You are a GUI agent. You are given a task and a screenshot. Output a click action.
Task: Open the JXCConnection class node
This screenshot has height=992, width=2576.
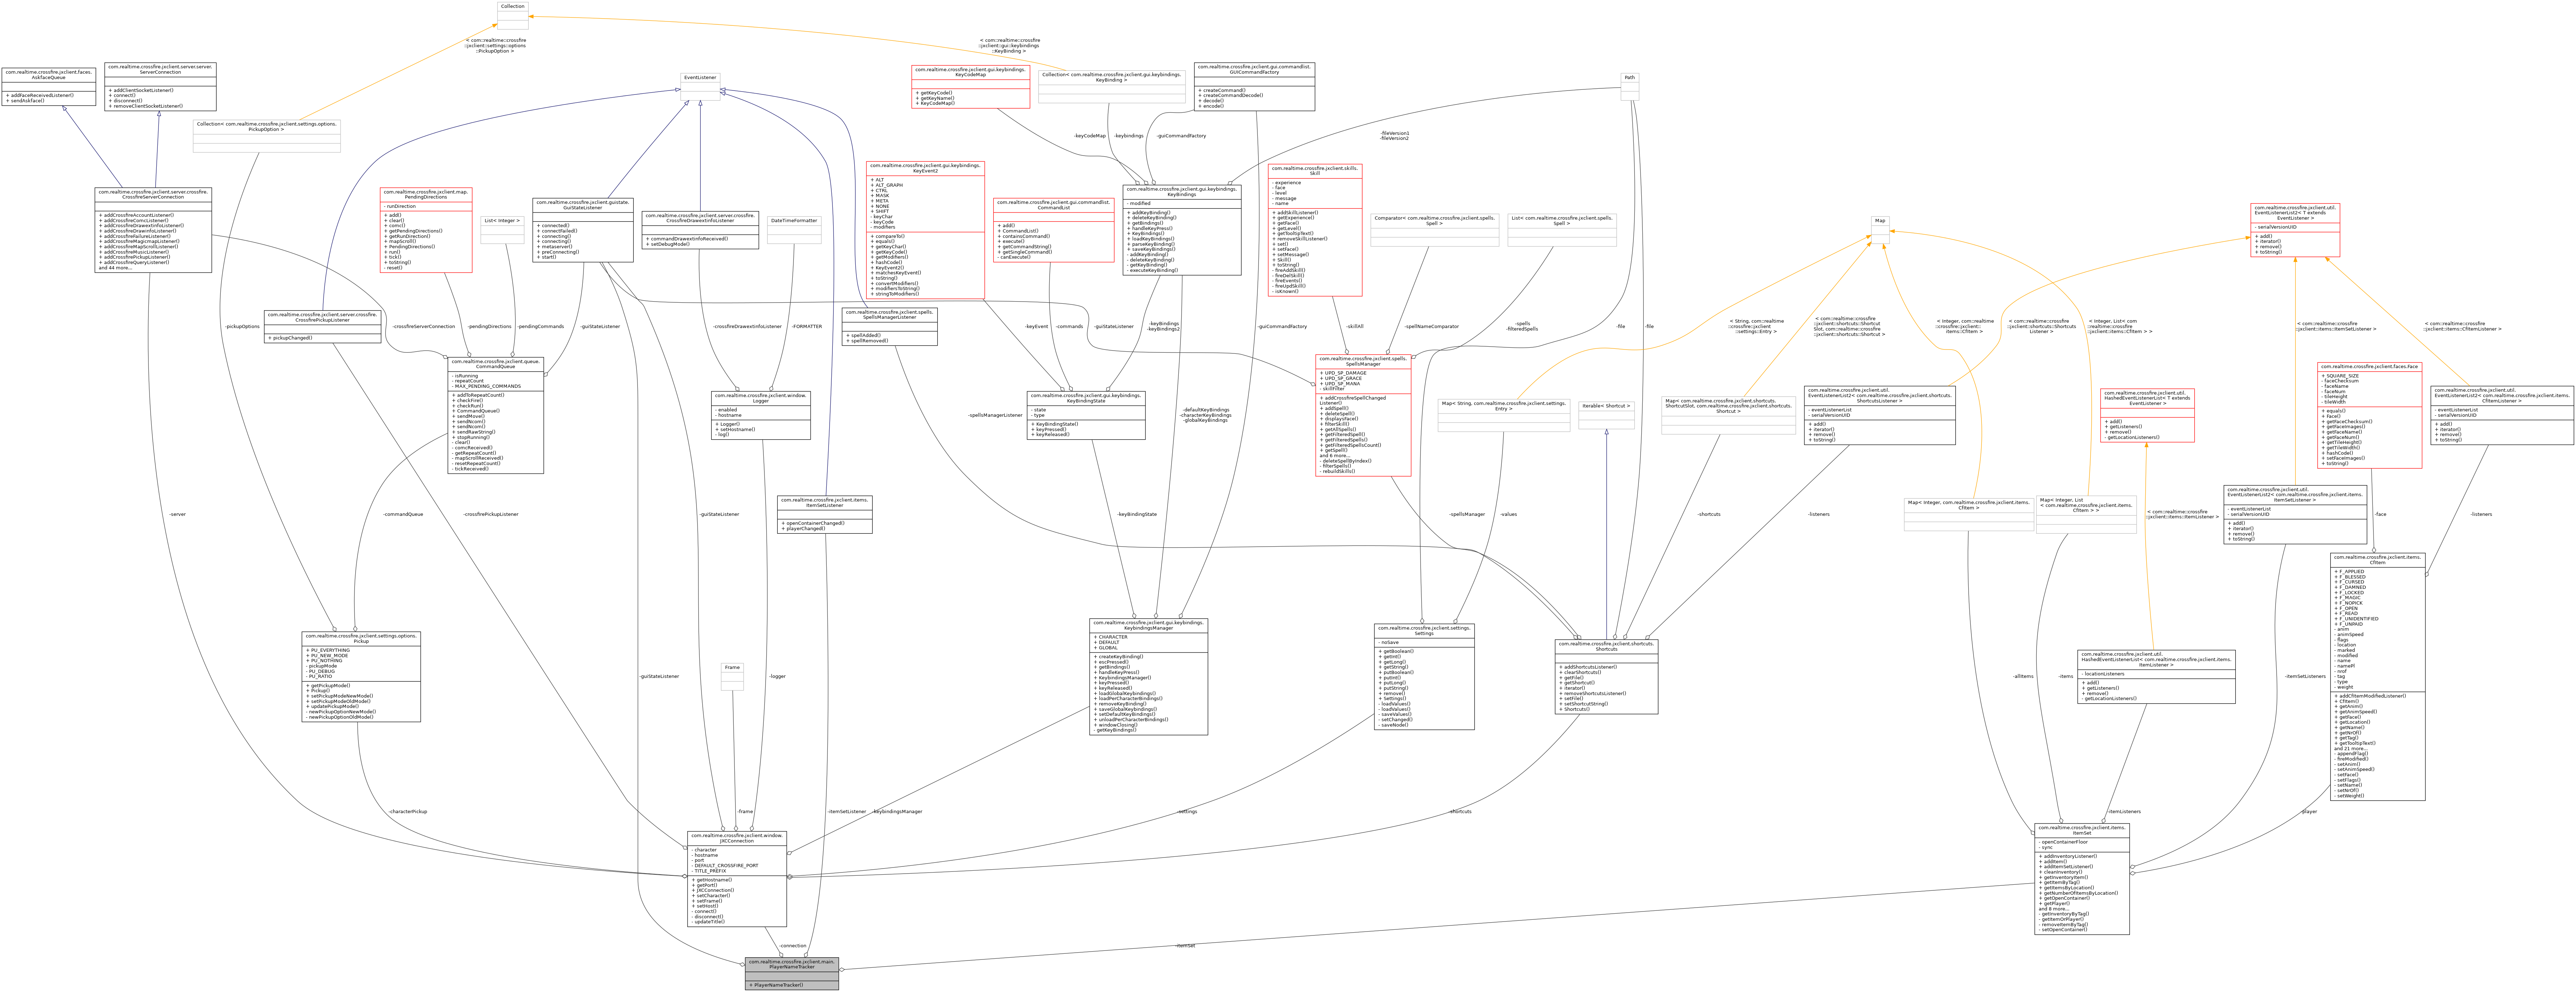pos(737,879)
